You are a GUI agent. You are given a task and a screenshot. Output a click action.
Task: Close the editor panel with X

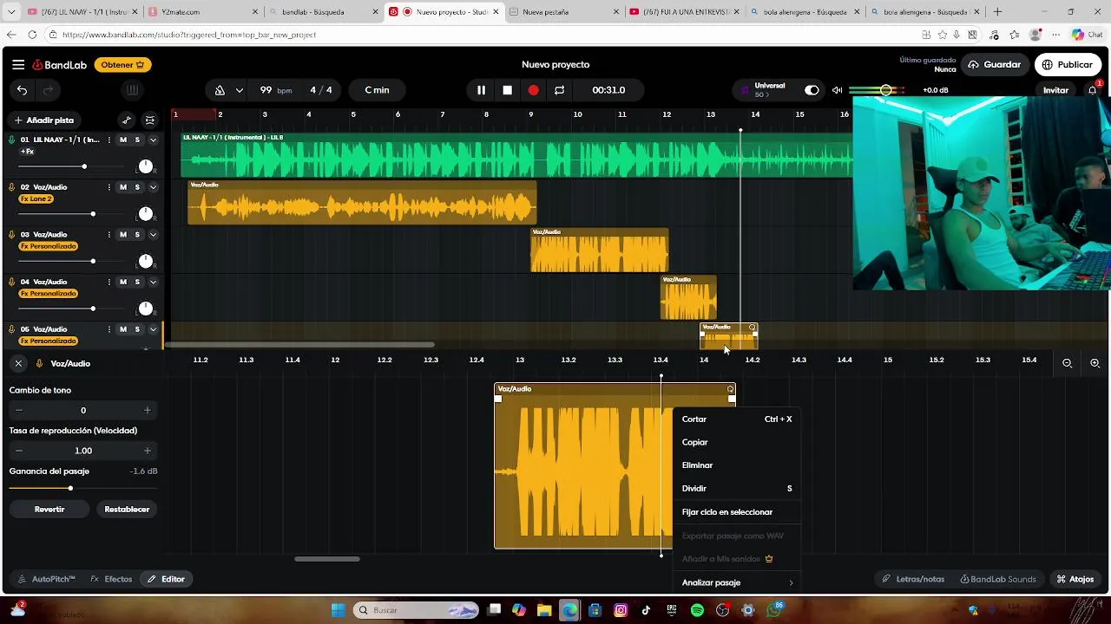(18, 364)
